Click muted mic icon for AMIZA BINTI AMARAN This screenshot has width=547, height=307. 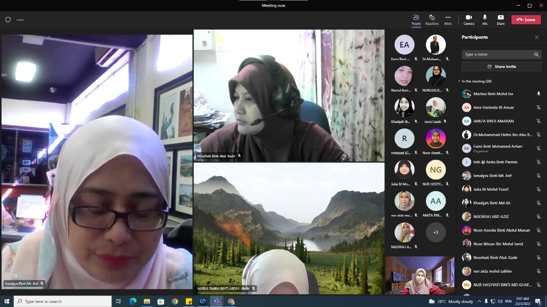pyautogui.click(x=538, y=121)
